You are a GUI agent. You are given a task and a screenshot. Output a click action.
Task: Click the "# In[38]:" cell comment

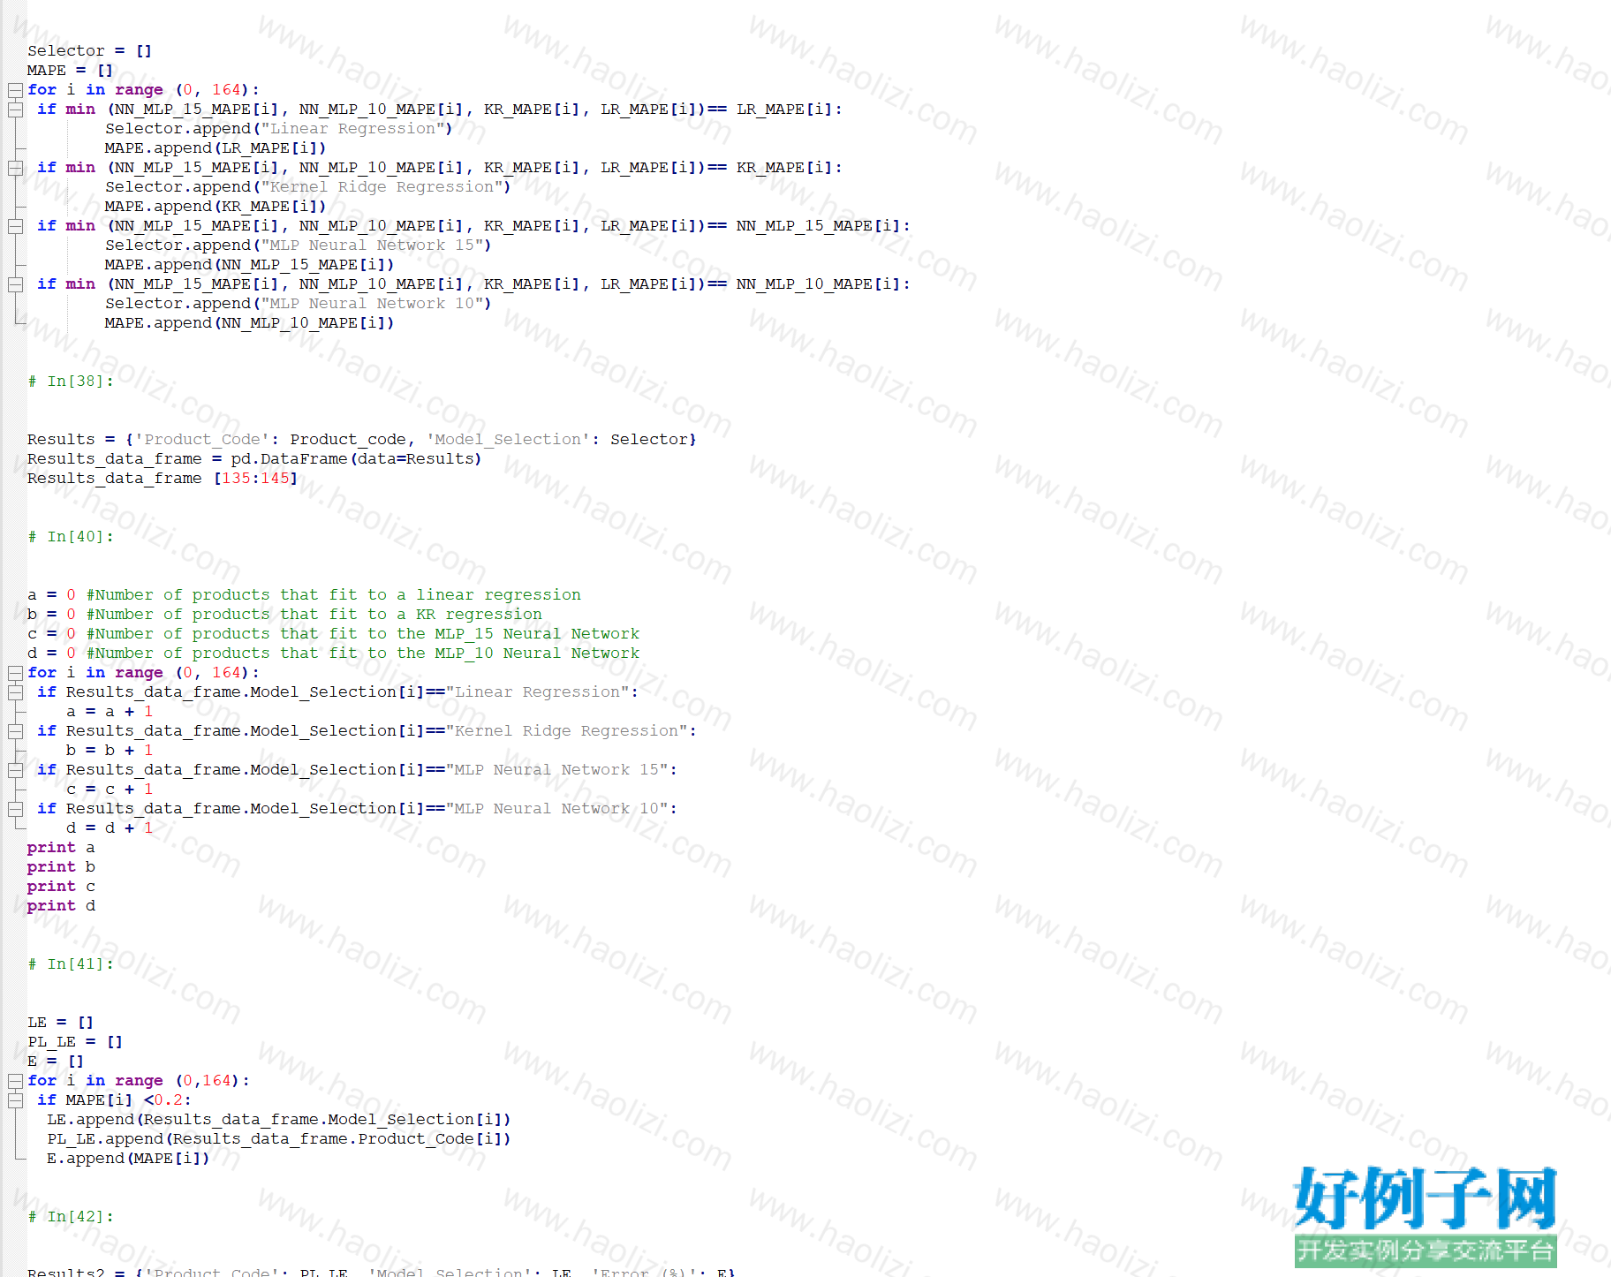[71, 382]
